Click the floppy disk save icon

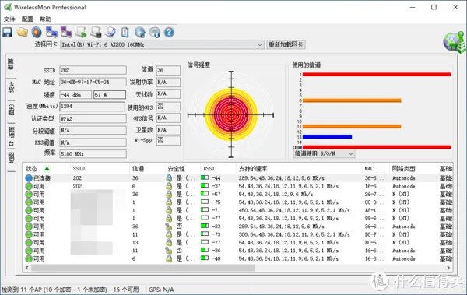[x=8, y=32]
